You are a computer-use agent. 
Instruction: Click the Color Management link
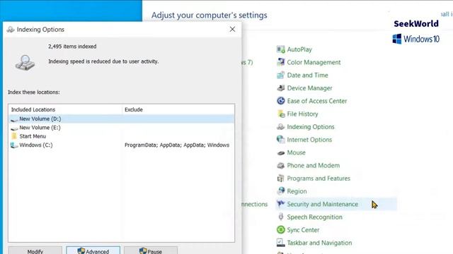[314, 62]
